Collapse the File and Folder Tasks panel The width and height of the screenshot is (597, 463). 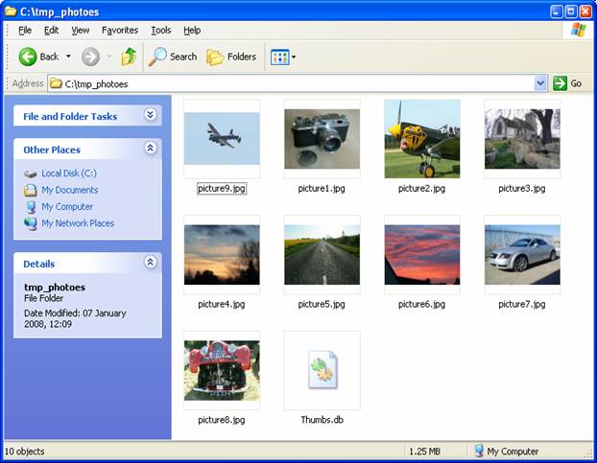click(x=150, y=116)
